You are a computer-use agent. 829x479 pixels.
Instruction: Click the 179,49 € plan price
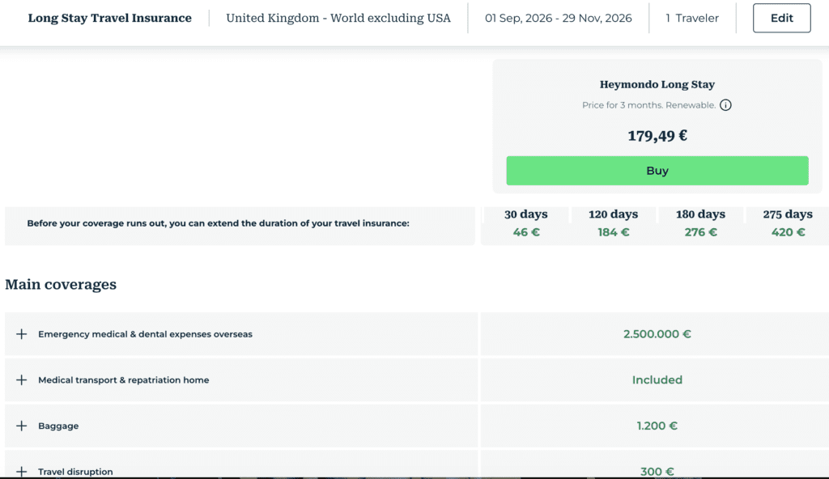pyautogui.click(x=657, y=136)
